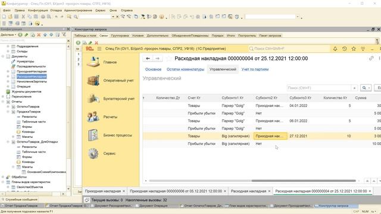Click the Cut scissors toolbar icon
This screenshot has height=214, width=381.
[x=23, y=17]
